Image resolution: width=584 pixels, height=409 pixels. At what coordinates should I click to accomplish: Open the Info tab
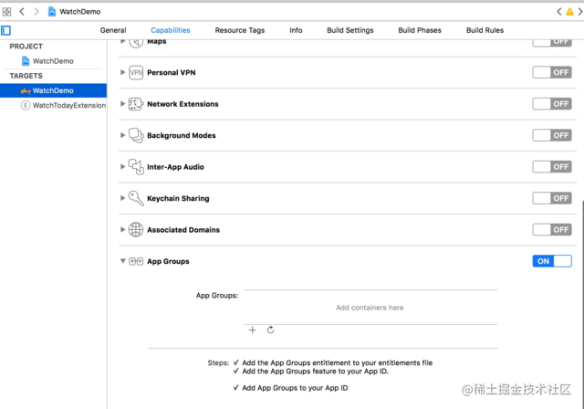pos(296,30)
